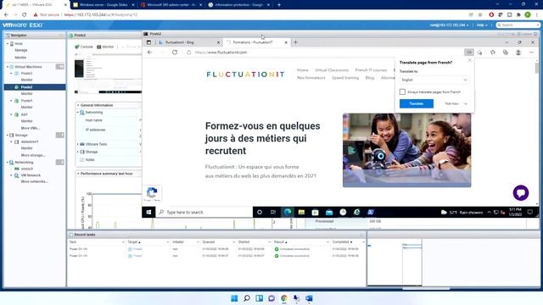Image resolution: width=543 pixels, height=305 pixels.
Task: Collapse the Storage tree node in the Navigator
Action: pos(8,135)
